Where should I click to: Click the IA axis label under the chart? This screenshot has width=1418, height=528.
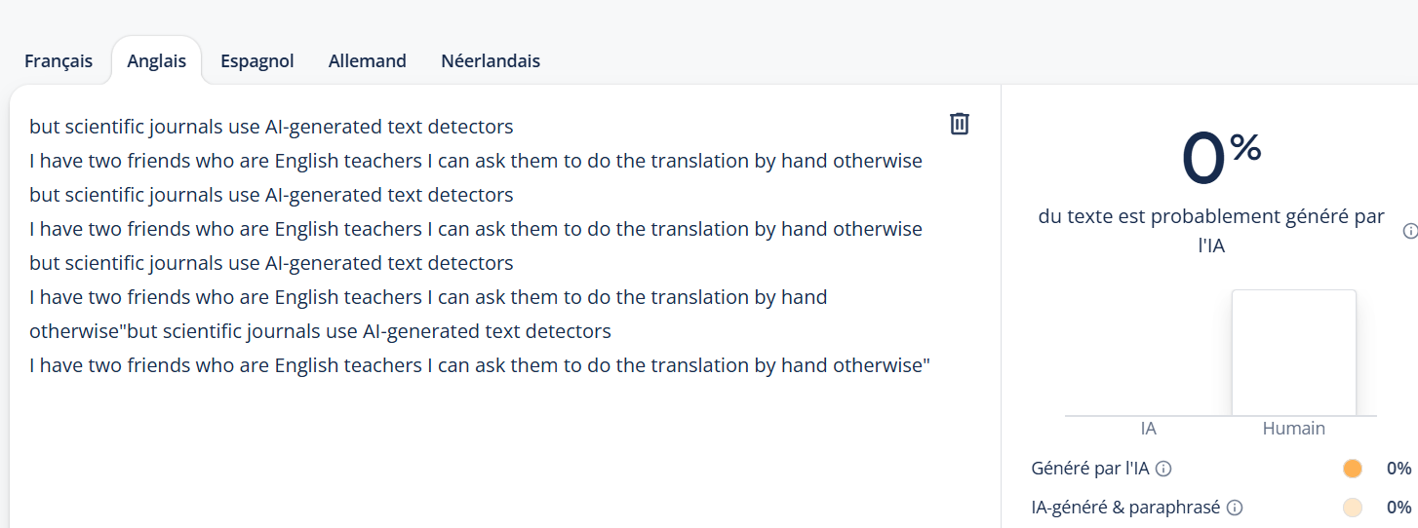pyautogui.click(x=1148, y=429)
